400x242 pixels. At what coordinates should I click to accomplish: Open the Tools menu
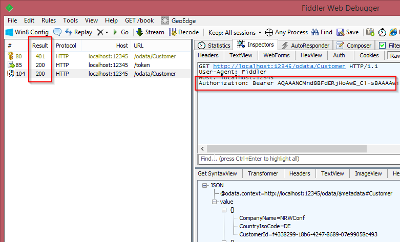(70, 20)
